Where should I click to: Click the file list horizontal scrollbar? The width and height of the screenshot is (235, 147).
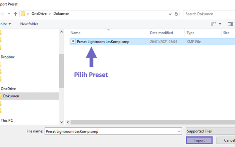(153, 122)
